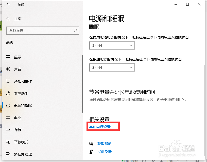Click the 专注助手 crescent moon icon
Screen dimensions: 207x162
[x=8, y=93]
